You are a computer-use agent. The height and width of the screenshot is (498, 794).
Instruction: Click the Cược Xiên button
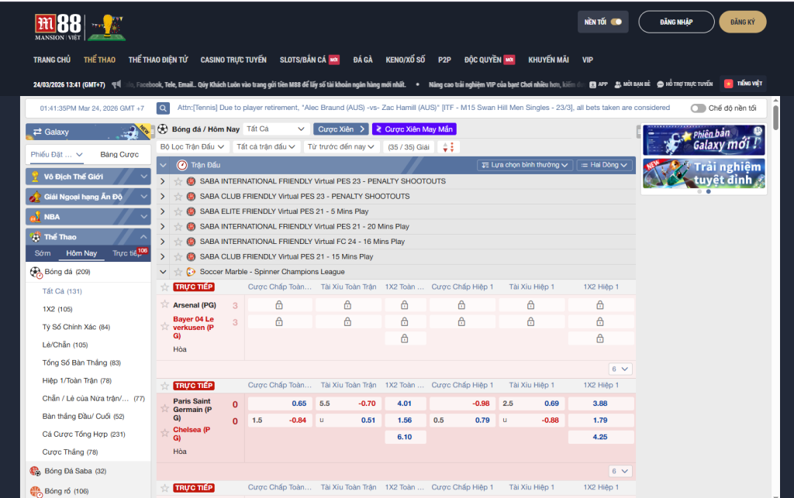point(341,129)
